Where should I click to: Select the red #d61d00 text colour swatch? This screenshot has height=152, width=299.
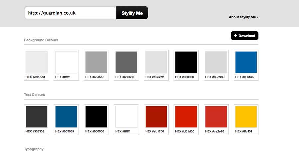click(186, 119)
